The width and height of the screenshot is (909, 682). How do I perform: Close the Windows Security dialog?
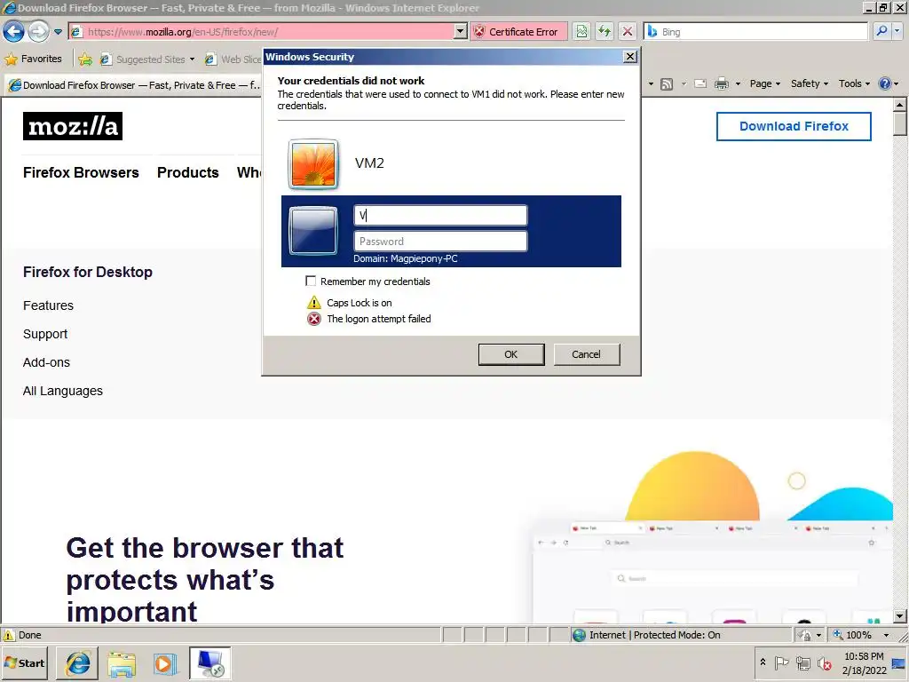tap(629, 57)
